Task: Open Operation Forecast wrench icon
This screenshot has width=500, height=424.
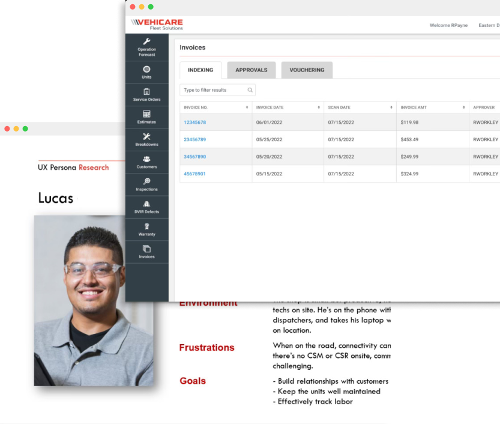Action: click(146, 41)
